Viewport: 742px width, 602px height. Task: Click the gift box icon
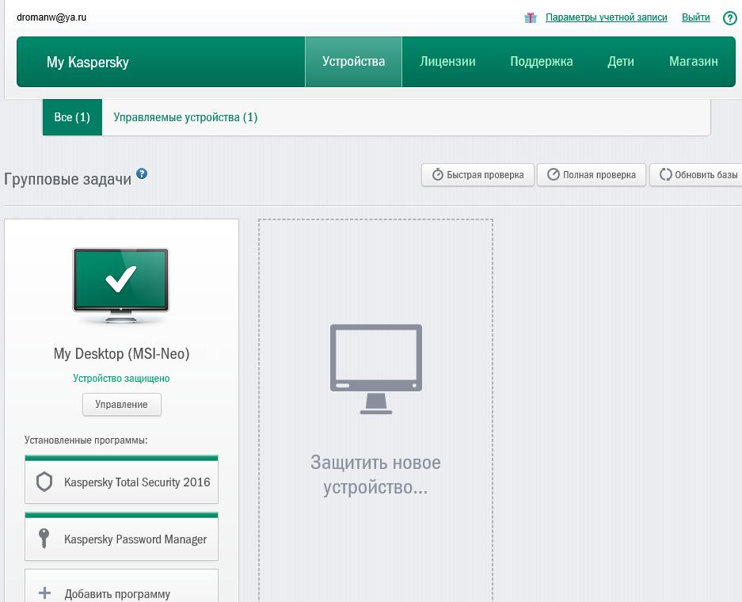531,17
